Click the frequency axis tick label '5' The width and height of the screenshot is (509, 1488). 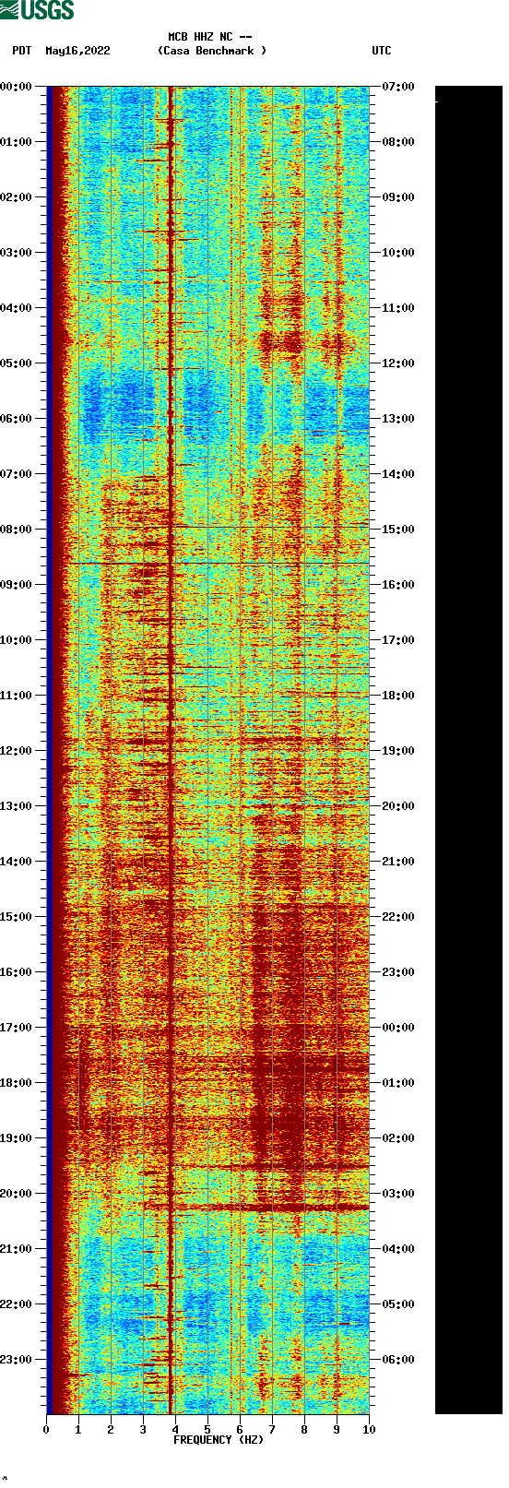click(x=207, y=1430)
